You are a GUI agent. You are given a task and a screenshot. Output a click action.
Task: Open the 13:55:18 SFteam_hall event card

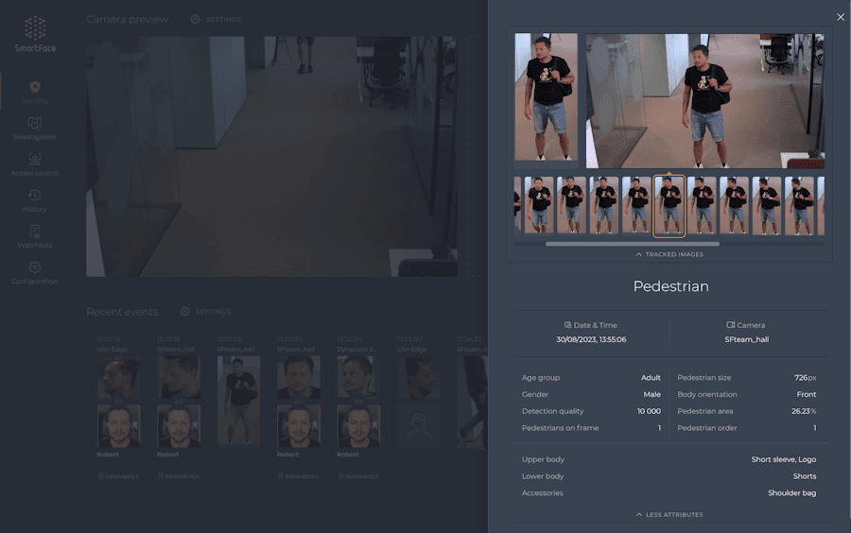click(179, 409)
